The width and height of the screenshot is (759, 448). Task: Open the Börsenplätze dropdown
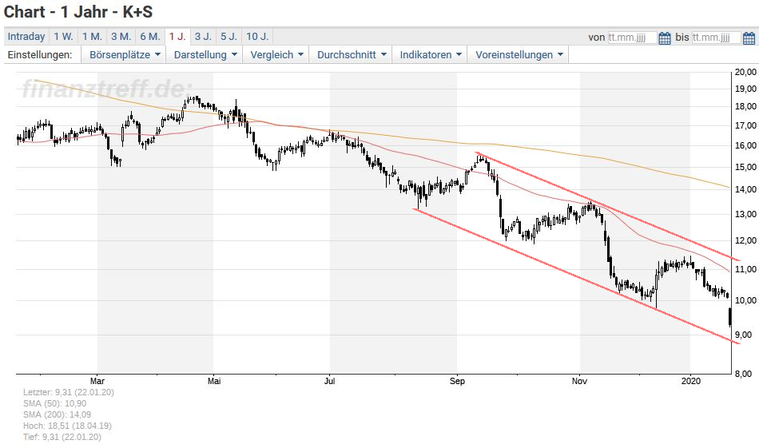pos(124,54)
